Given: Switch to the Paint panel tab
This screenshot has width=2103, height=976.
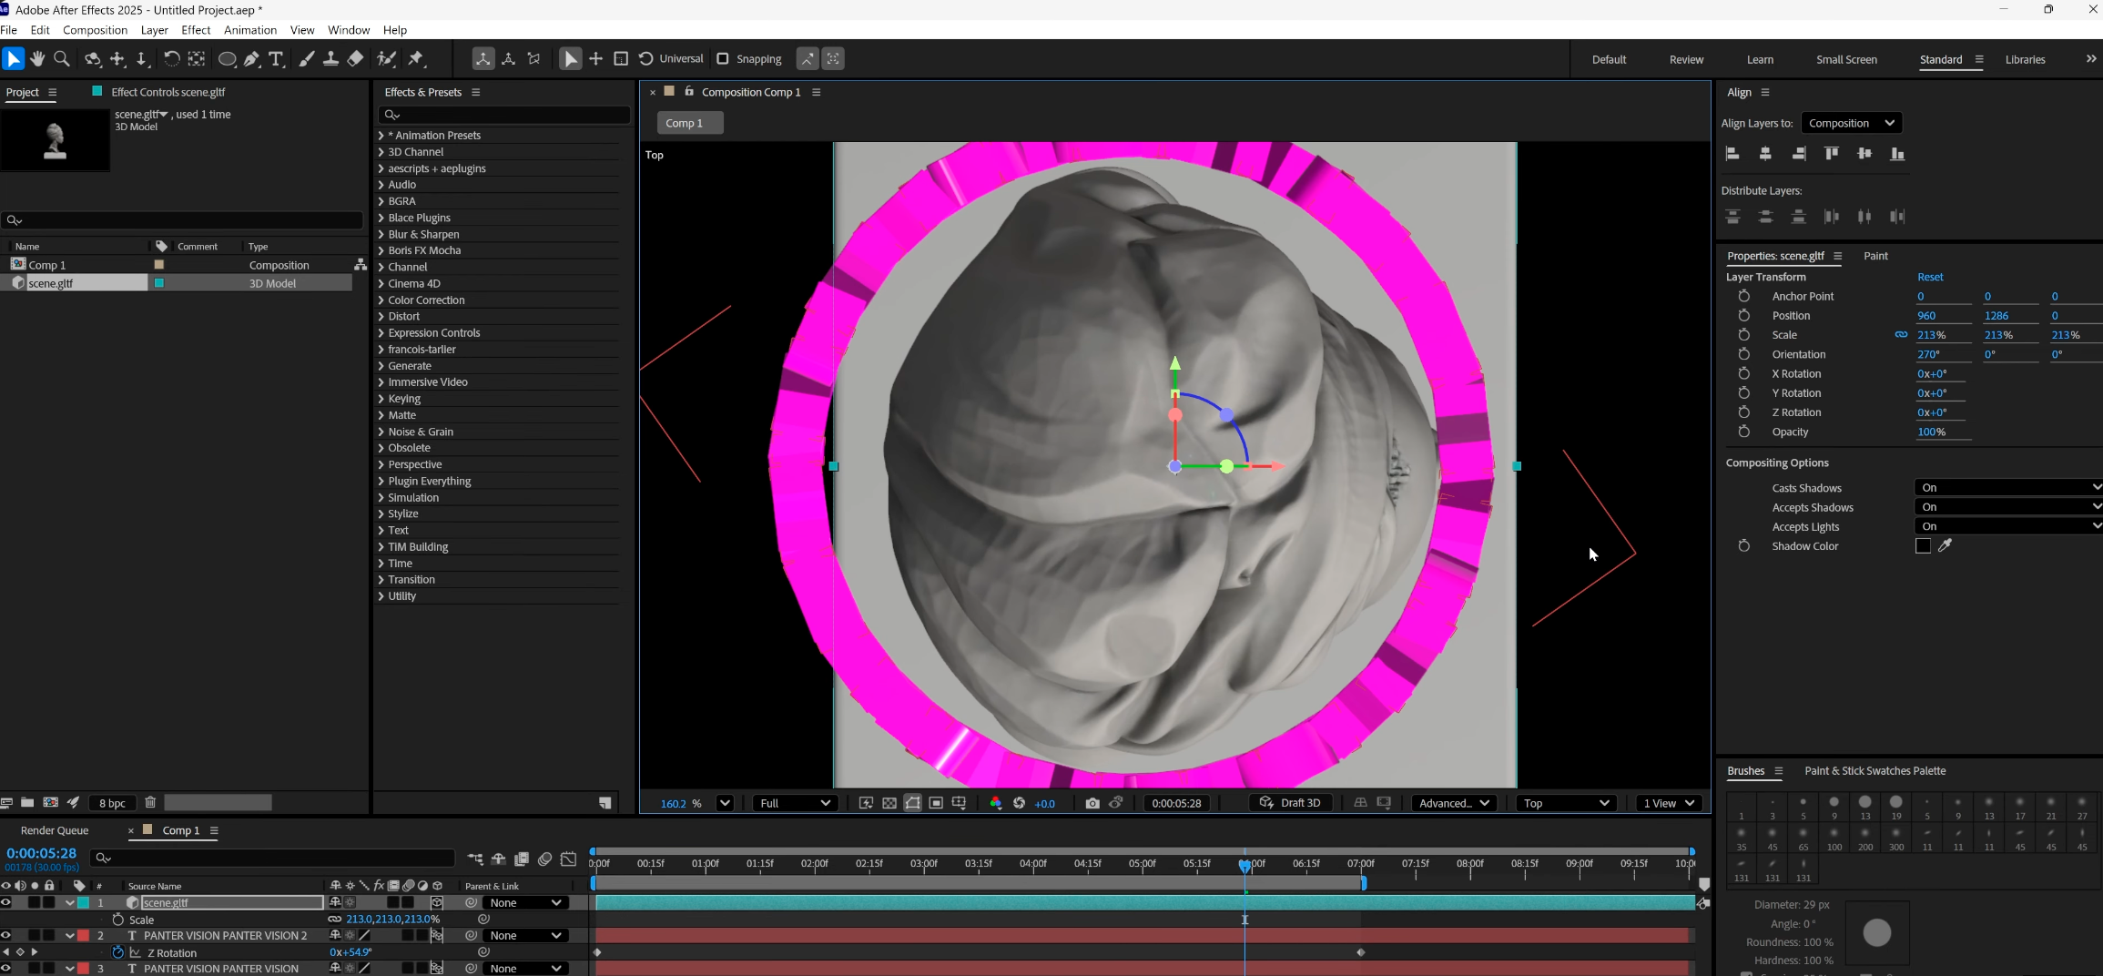Looking at the screenshot, I should click(x=1875, y=256).
